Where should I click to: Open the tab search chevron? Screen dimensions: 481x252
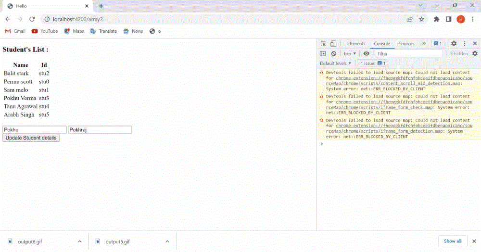[x=420, y=5]
